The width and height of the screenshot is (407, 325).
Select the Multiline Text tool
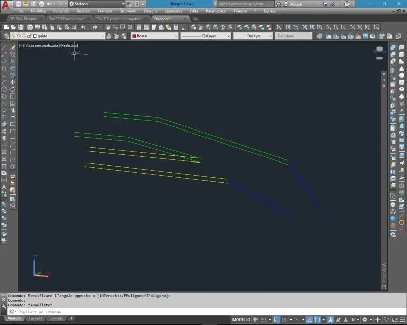pyautogui.click(x=4, y=187)
